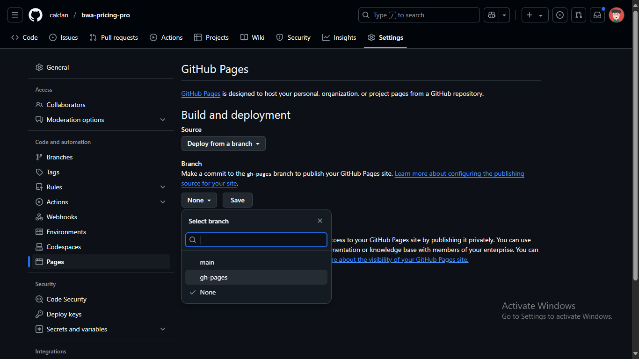Image resolution: width=639 pixels, height=359 pixels.
Task: Open Branches settings in sidebar
Action: click(x=101, y=157)
